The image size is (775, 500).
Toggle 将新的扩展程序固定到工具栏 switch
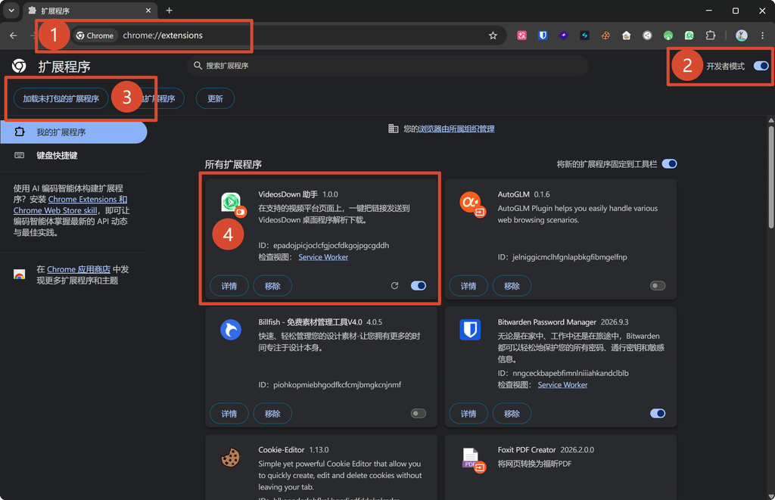pyautogui.click(x=669, y=164)
